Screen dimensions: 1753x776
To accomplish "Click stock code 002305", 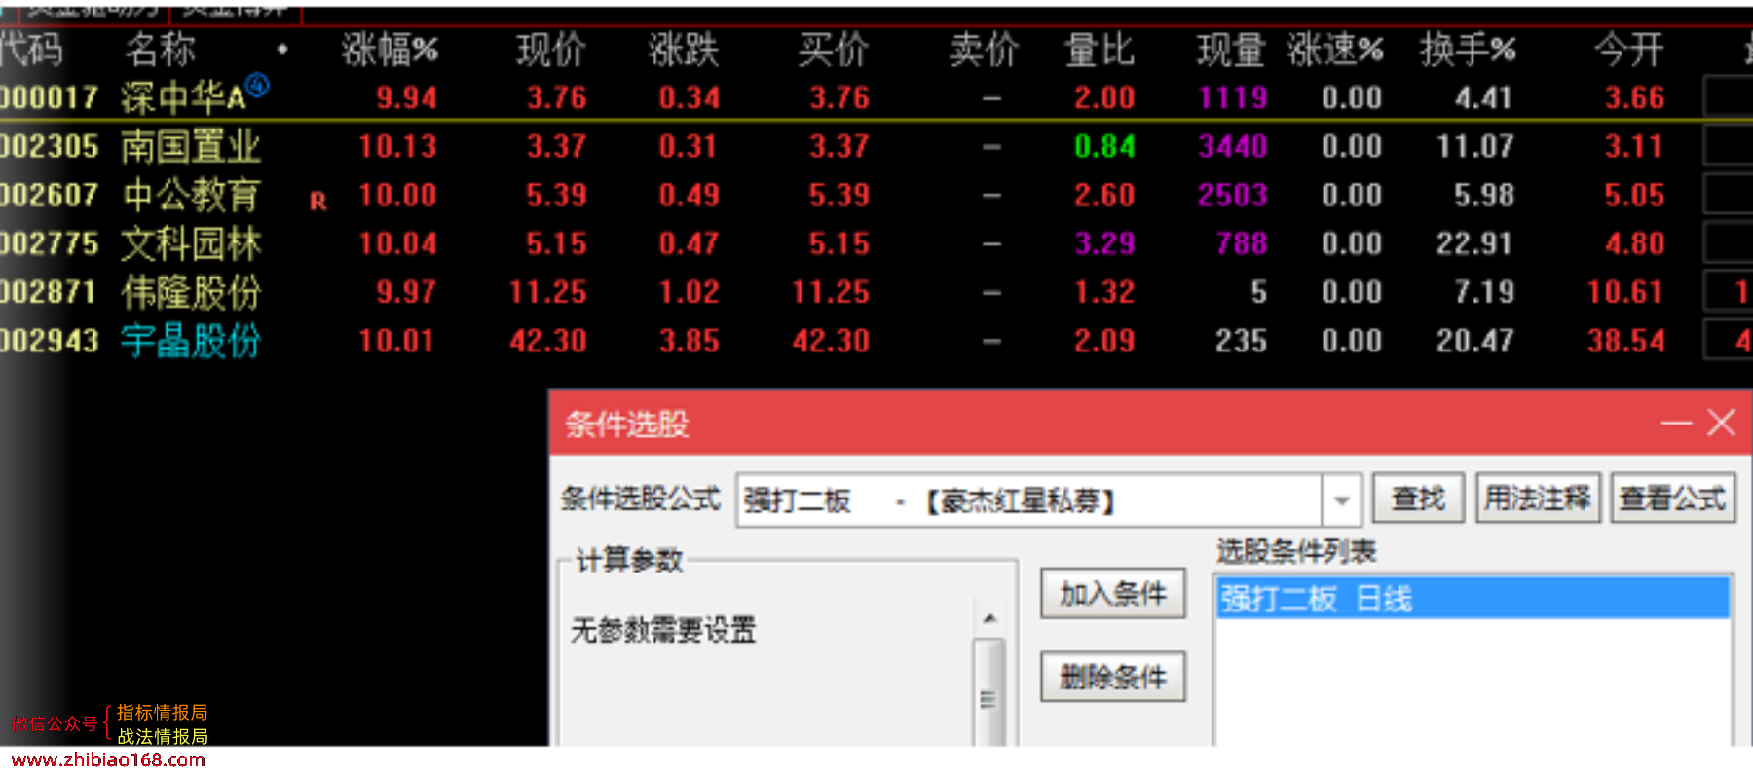I will (50, 147).
